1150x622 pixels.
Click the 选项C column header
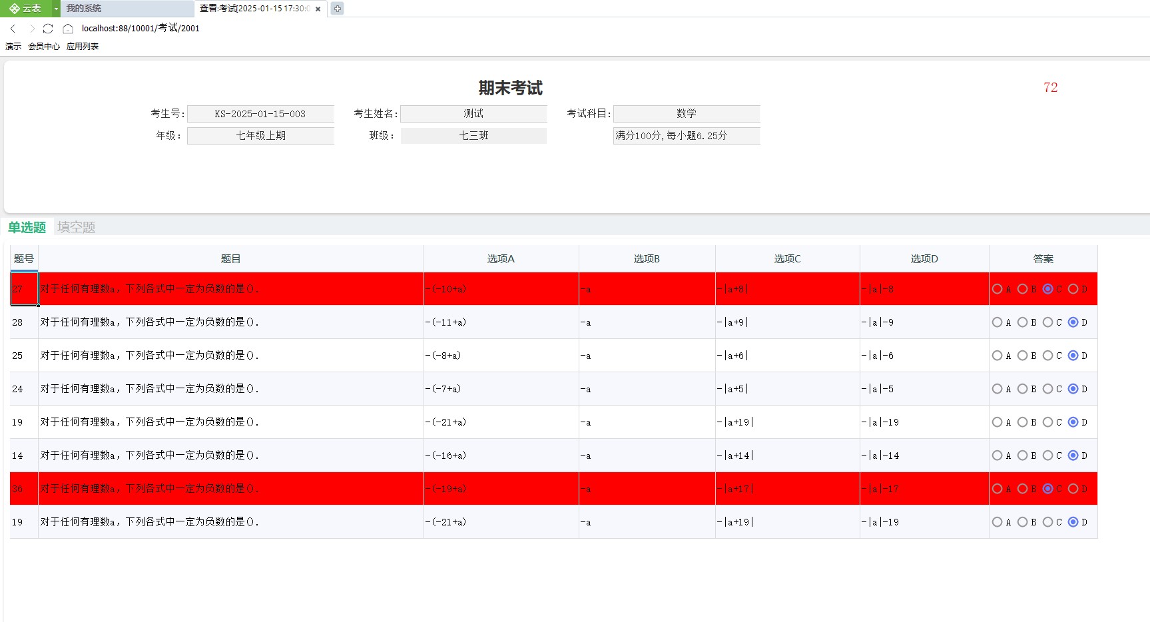click(x=788, y=259)
